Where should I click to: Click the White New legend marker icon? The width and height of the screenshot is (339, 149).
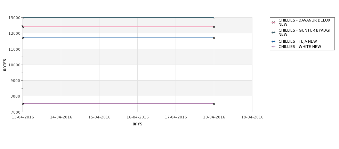[x=273, y=47]
